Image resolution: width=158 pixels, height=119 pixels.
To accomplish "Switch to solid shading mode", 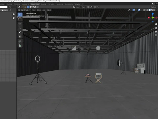I will point(150,10).
